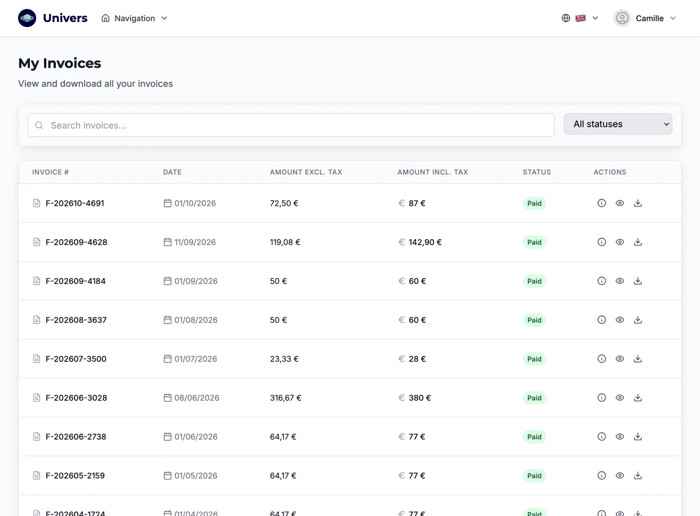Download invoice F-202610-4691
The height and width of the screenshot is (516, 700).
click(638, 203)
